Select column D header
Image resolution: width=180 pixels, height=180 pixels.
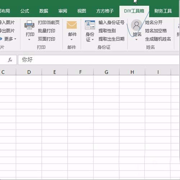tap(29, 72)
